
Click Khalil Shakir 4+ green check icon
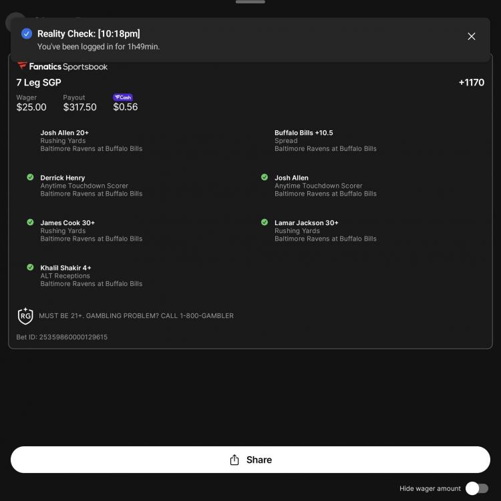click(30, 267)
